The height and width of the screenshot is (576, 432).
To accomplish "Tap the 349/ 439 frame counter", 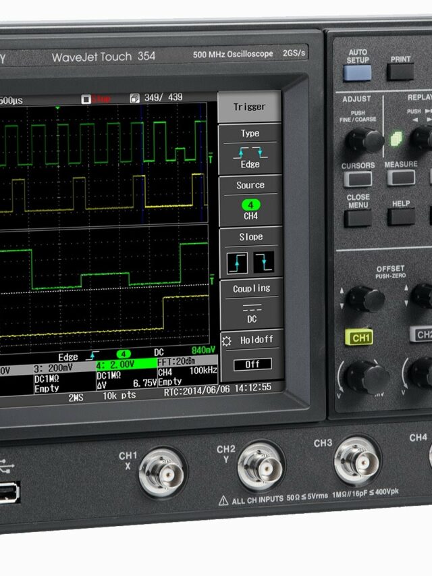I will [163, 97].
